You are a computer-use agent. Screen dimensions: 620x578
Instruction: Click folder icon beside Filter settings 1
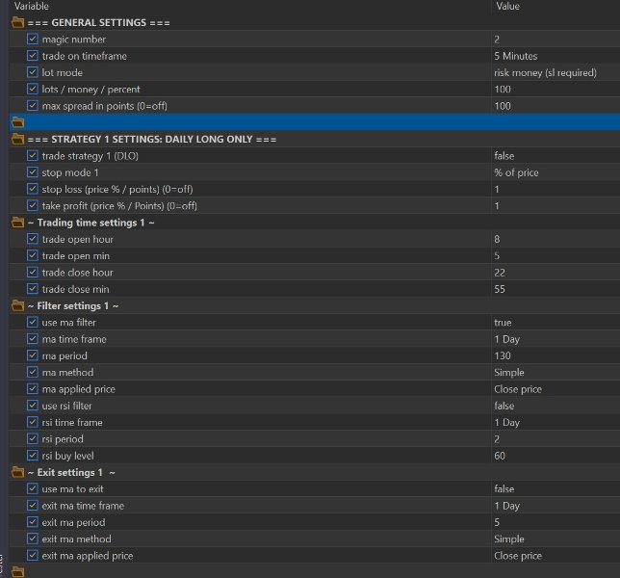[17, 305]
